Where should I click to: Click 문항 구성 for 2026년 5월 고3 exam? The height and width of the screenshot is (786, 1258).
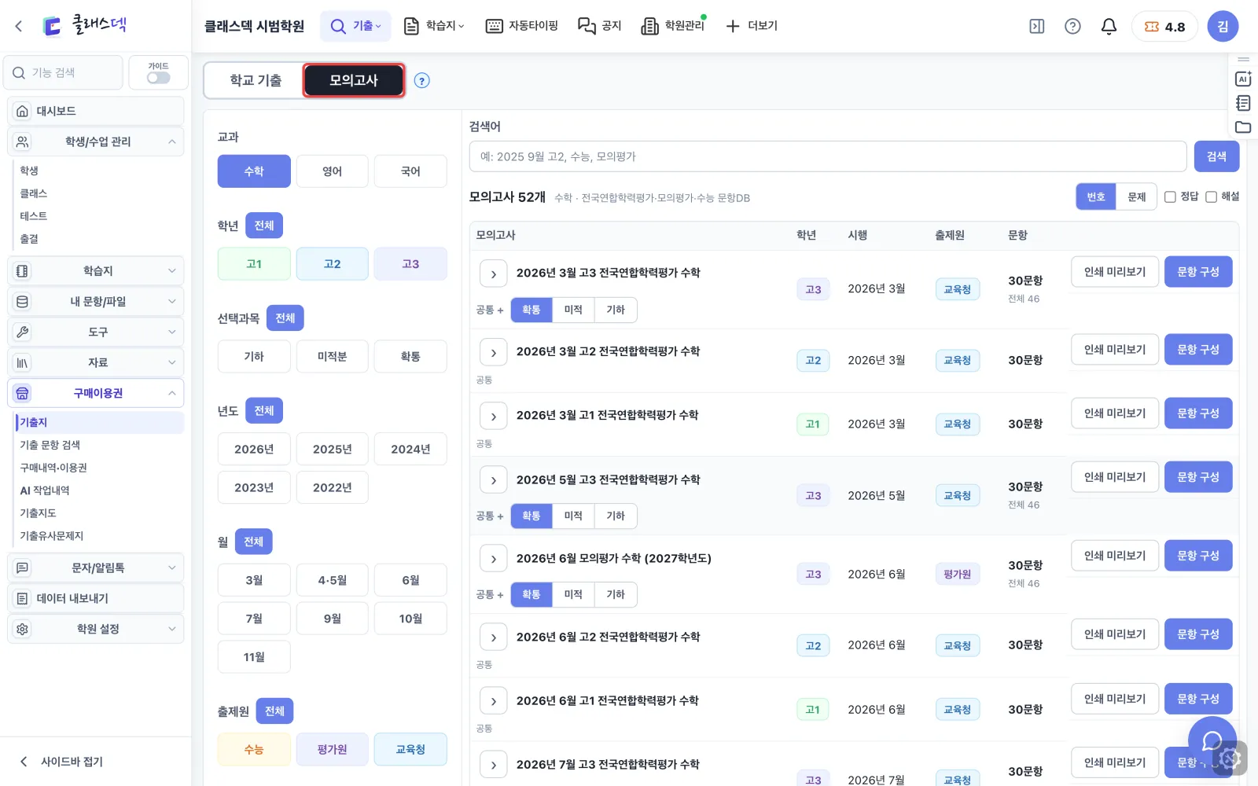1198,477
